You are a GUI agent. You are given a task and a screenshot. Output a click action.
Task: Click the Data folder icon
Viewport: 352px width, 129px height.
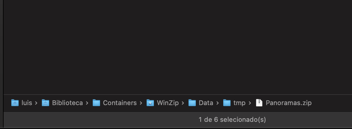coord(192,103)
